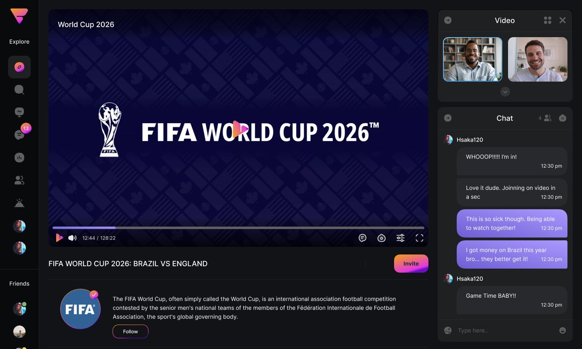This screenshot has width=582, height=349.
Task: Click the 'Game Time BABY!!' message
Action: tap(512, 300)
